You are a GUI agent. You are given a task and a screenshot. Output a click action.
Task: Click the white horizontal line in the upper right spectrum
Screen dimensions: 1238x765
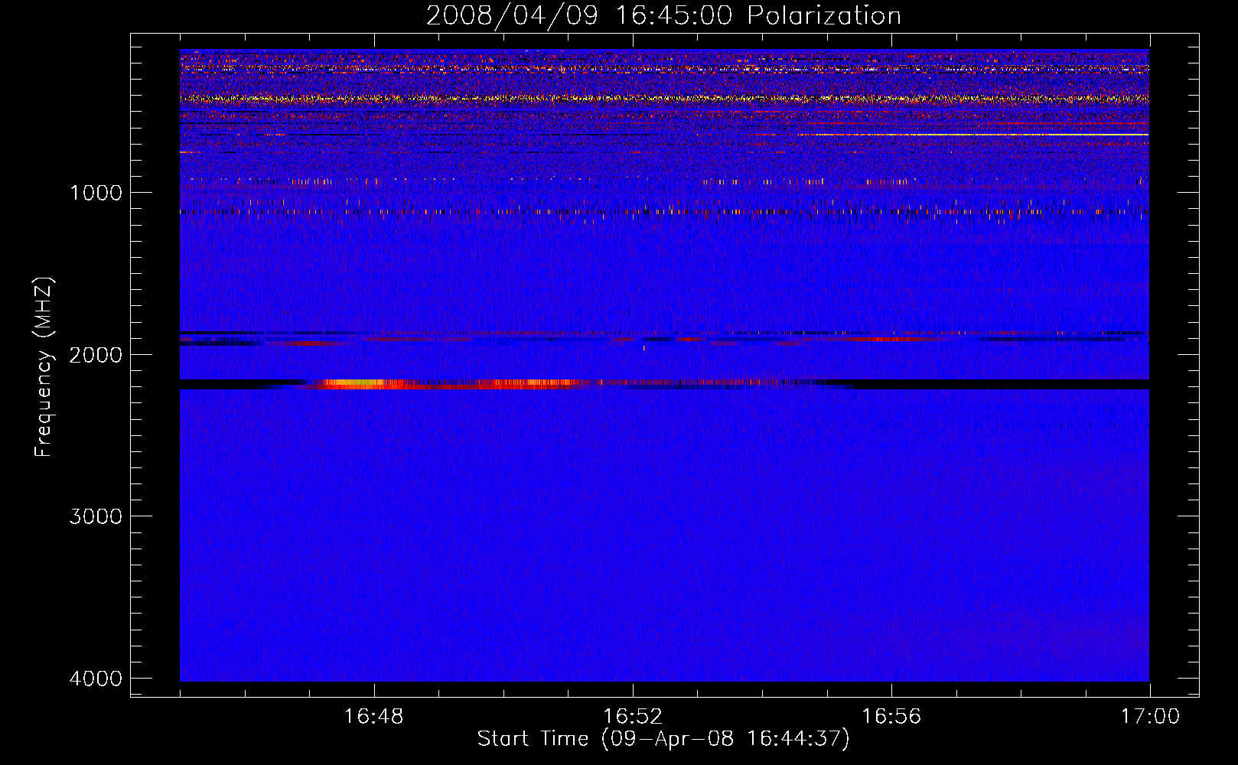(x=972, y=135)
